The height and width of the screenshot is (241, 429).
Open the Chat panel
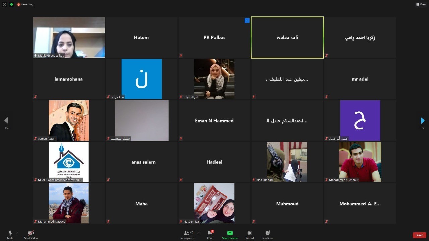210,234
